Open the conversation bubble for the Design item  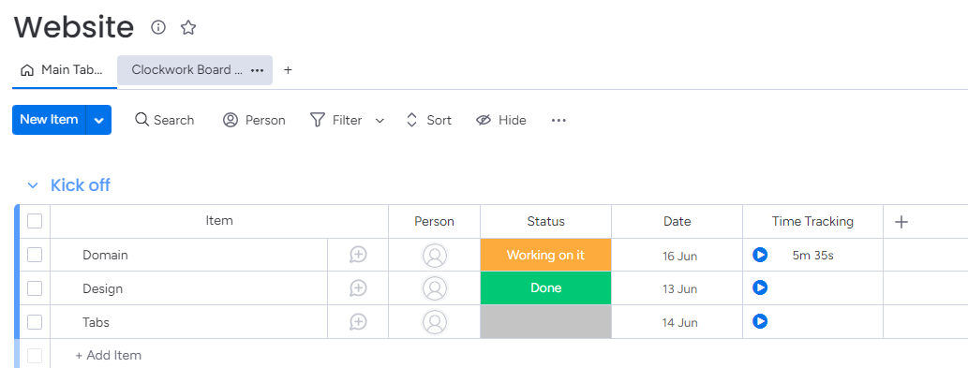358,287
